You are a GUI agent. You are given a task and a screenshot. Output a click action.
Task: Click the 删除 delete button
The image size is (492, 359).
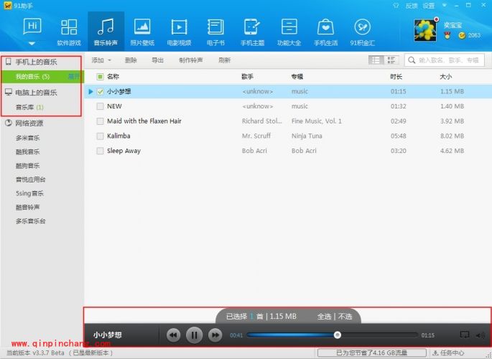[131, 60]
